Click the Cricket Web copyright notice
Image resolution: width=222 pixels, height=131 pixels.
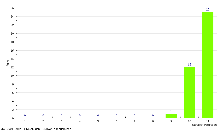[x=37, y=129]
